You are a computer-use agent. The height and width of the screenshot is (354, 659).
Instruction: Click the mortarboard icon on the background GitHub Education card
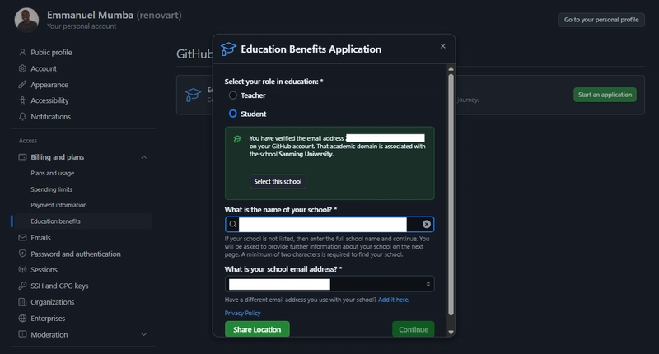pyautogui.click(x=193, y=95)
